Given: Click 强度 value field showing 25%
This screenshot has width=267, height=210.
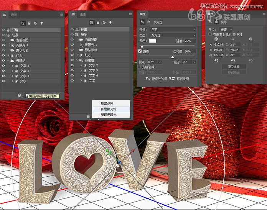Looking at the screenshot, I should click(x=190, y=41).
